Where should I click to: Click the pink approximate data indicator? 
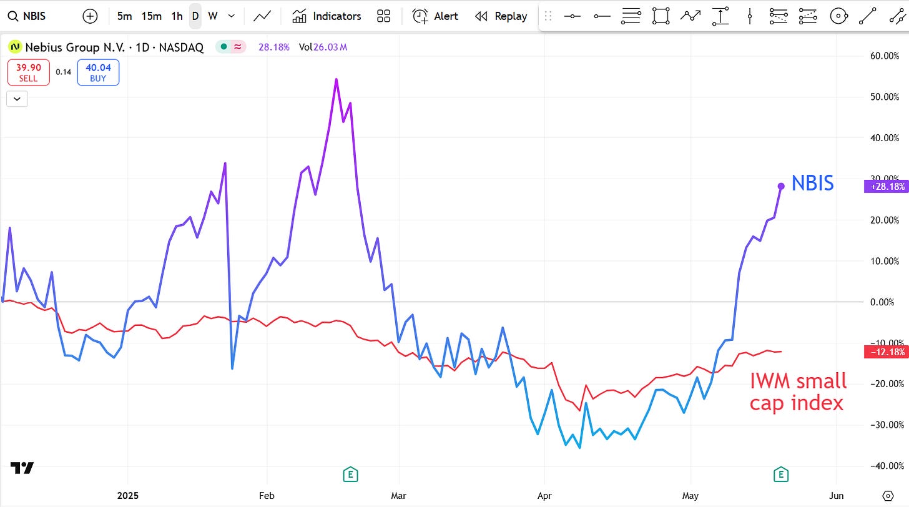[237, 47]
